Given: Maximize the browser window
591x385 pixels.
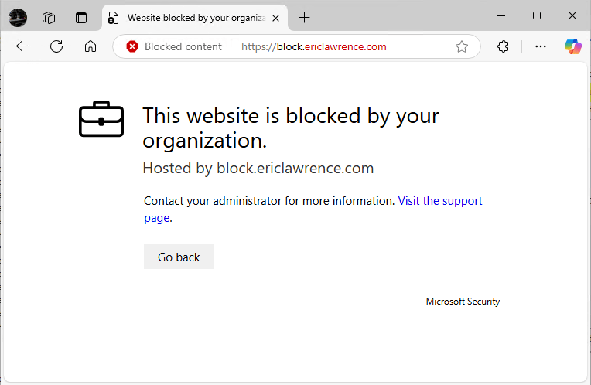Looking at the screenshot, I should pos(537,15).
